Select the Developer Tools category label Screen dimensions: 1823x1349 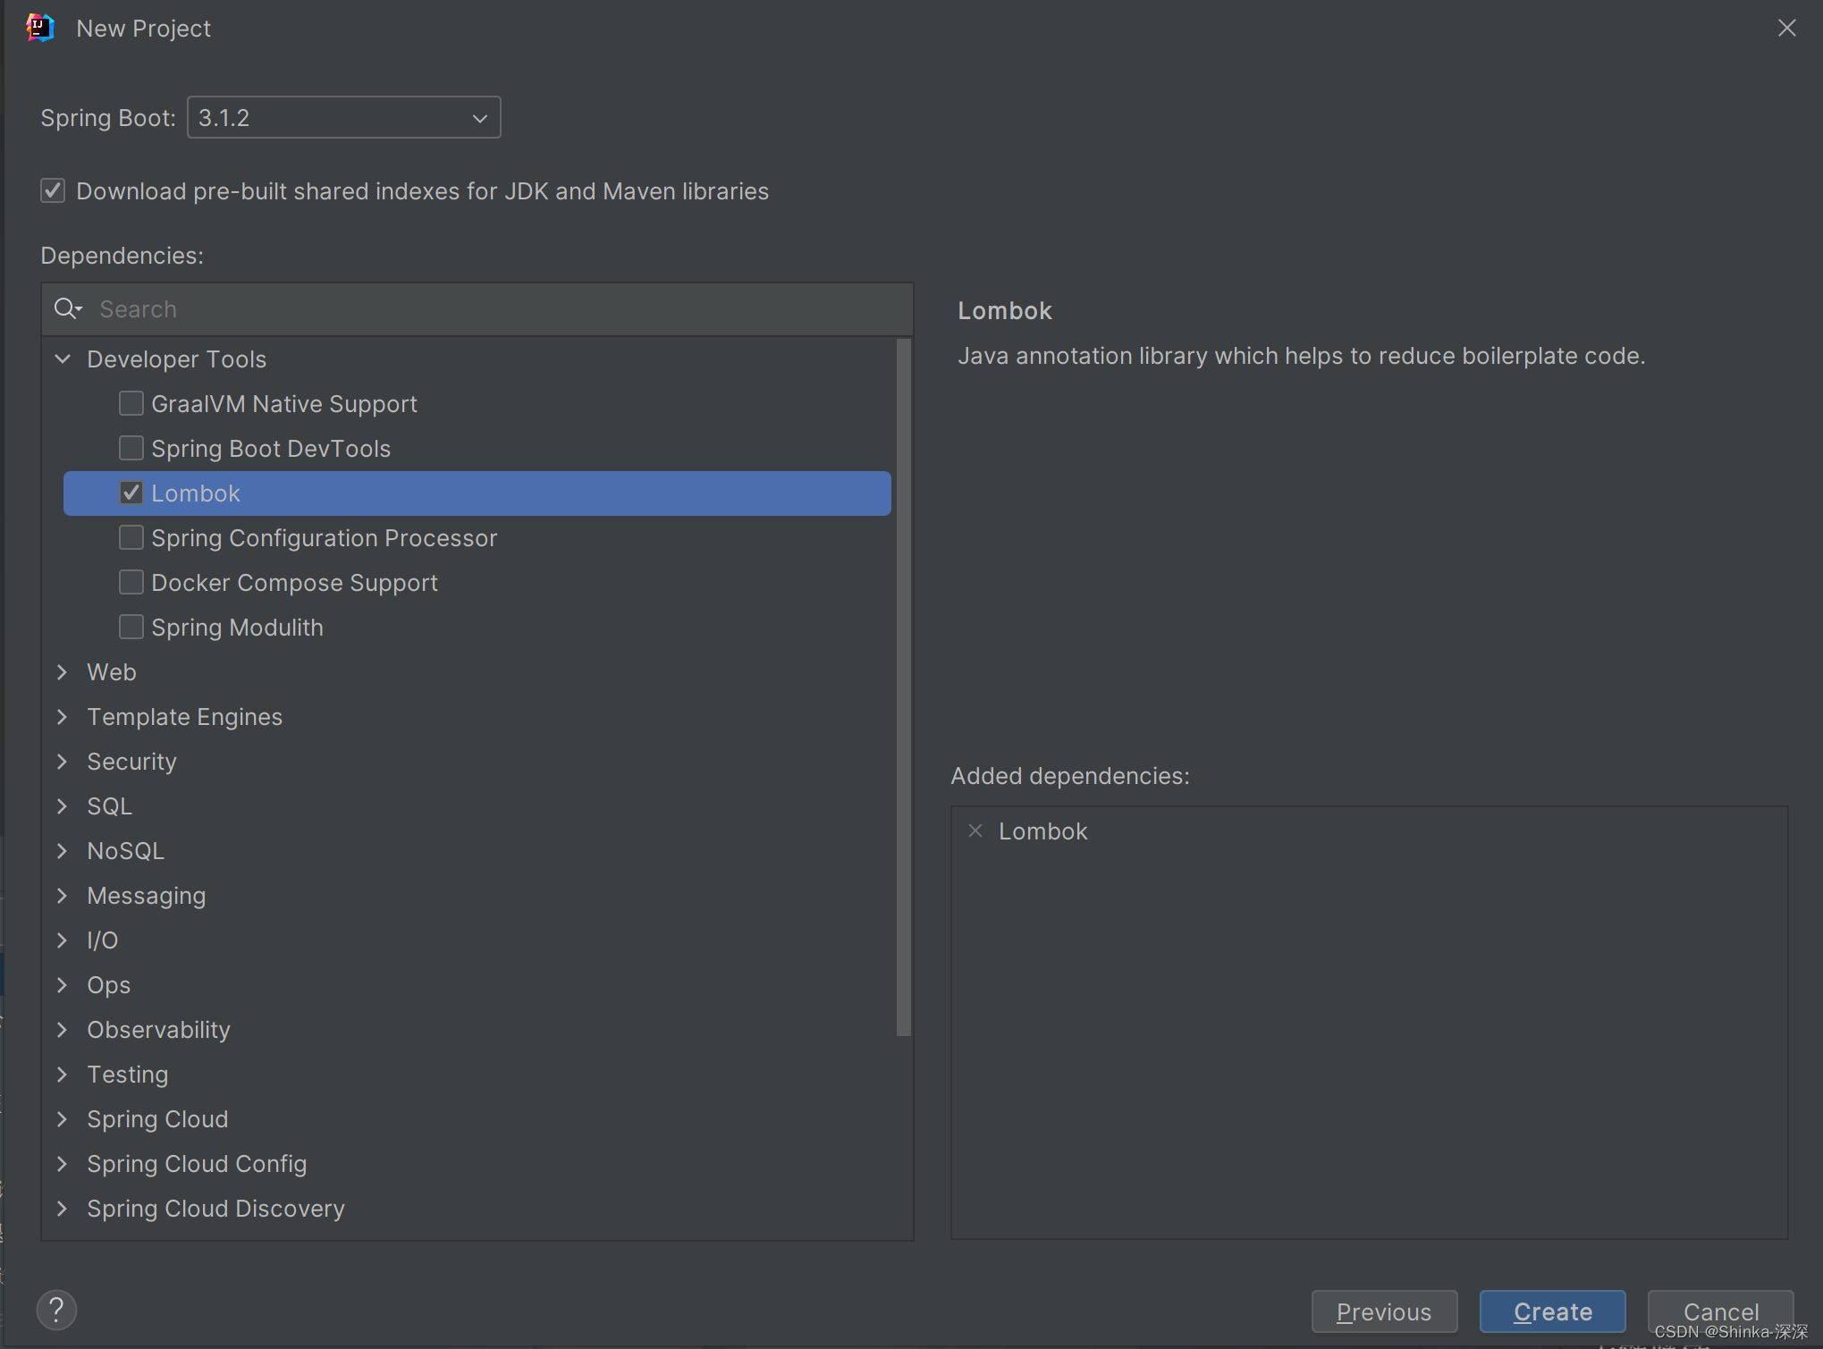point(176,359)
